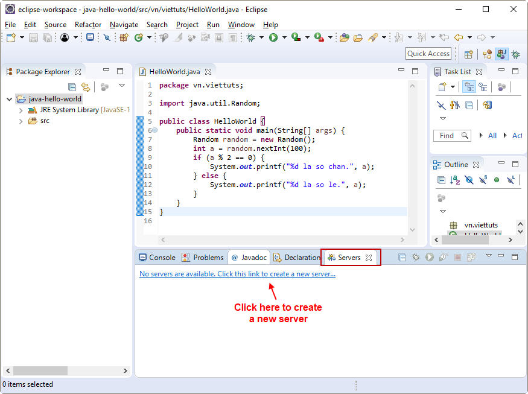Viewport: 528px width, 394px height.
Task: Maximize the Servers bottom panel
Action: pos(515,257)
